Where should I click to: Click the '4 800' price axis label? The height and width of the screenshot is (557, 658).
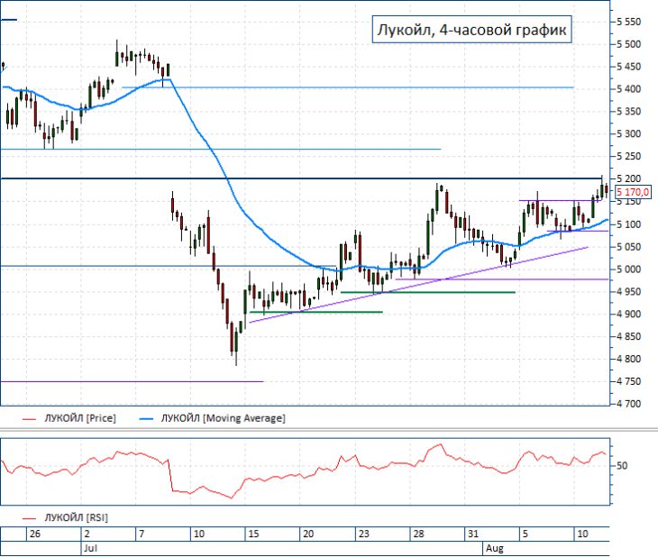(x=628, y=360)
